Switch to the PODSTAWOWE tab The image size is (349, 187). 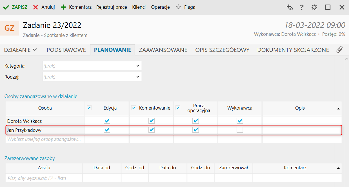pyautogui.click(x=66, y=50)
